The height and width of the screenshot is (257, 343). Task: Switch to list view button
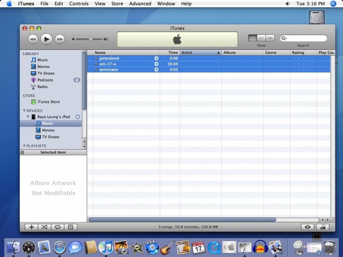(253, 38)
